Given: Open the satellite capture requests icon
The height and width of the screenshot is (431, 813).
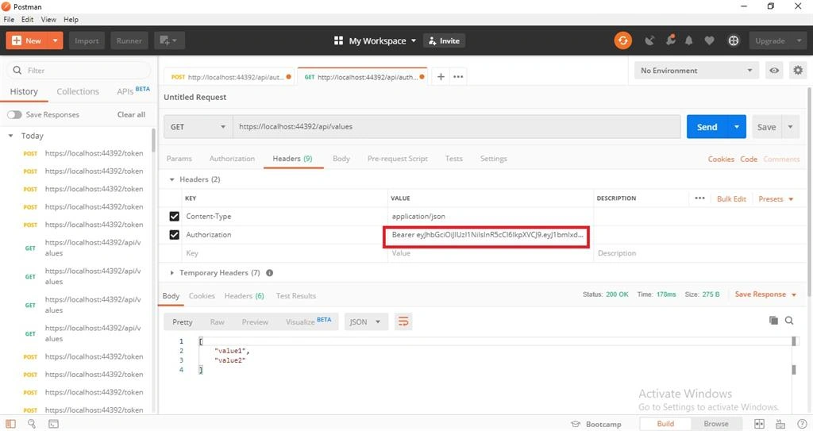Looking at the screenshot, I should coord(649,40).
